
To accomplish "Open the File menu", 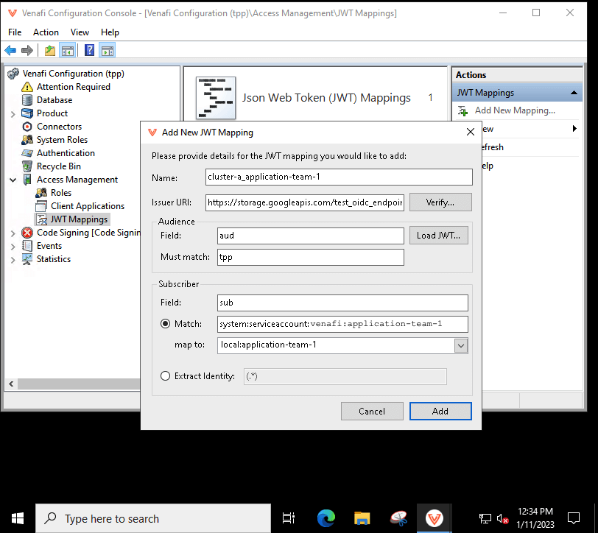I will 15,32.
